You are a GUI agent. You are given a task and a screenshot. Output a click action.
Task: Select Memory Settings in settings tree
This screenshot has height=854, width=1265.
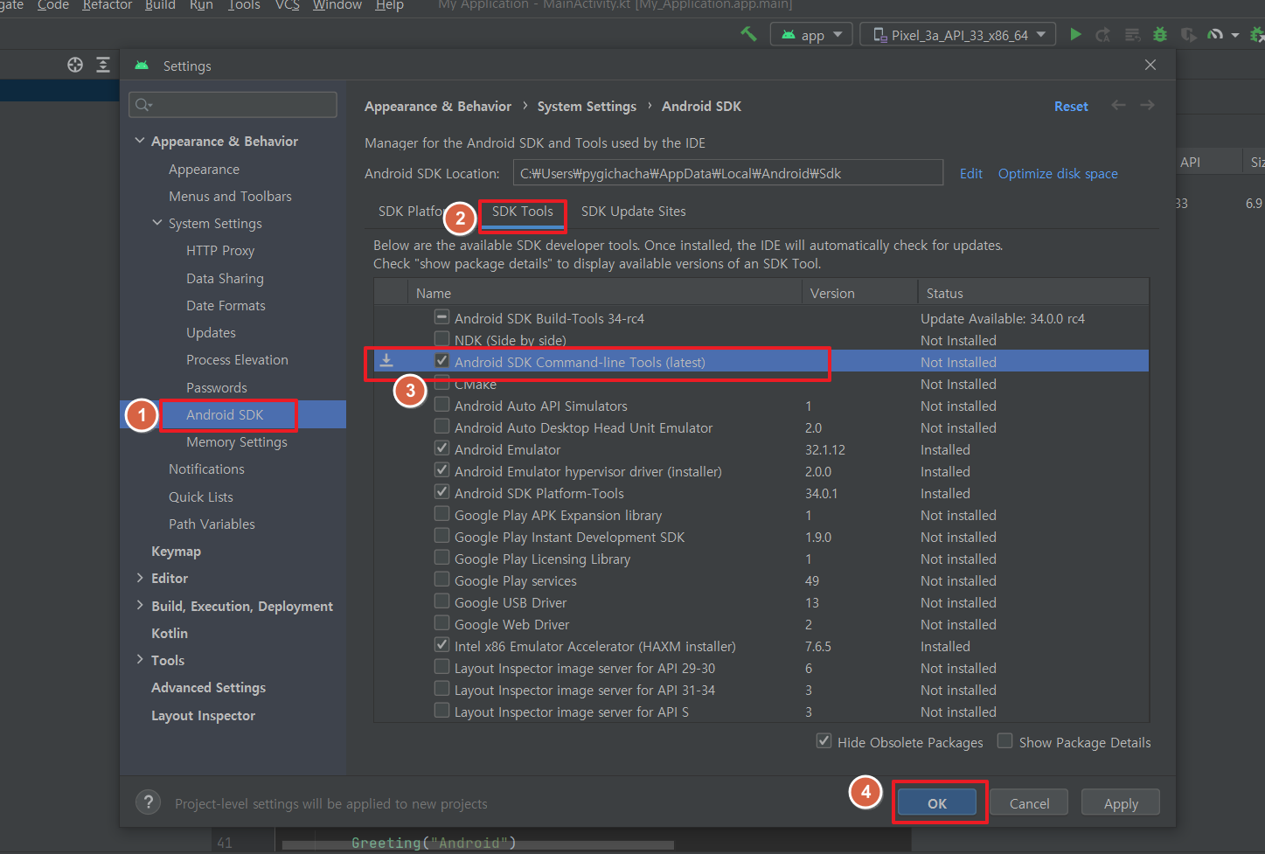[x=237, y=441]
